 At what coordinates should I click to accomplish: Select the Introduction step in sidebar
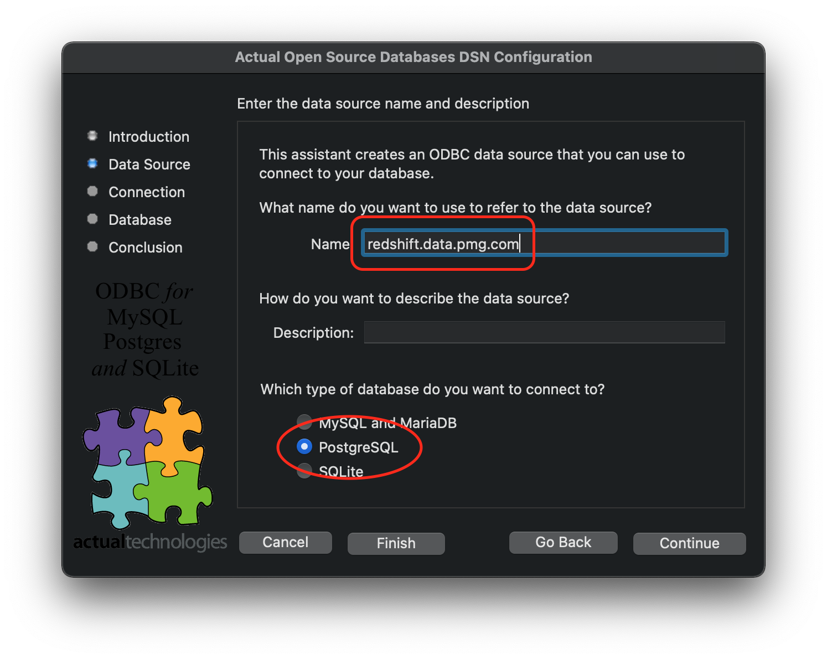point(149,137)
